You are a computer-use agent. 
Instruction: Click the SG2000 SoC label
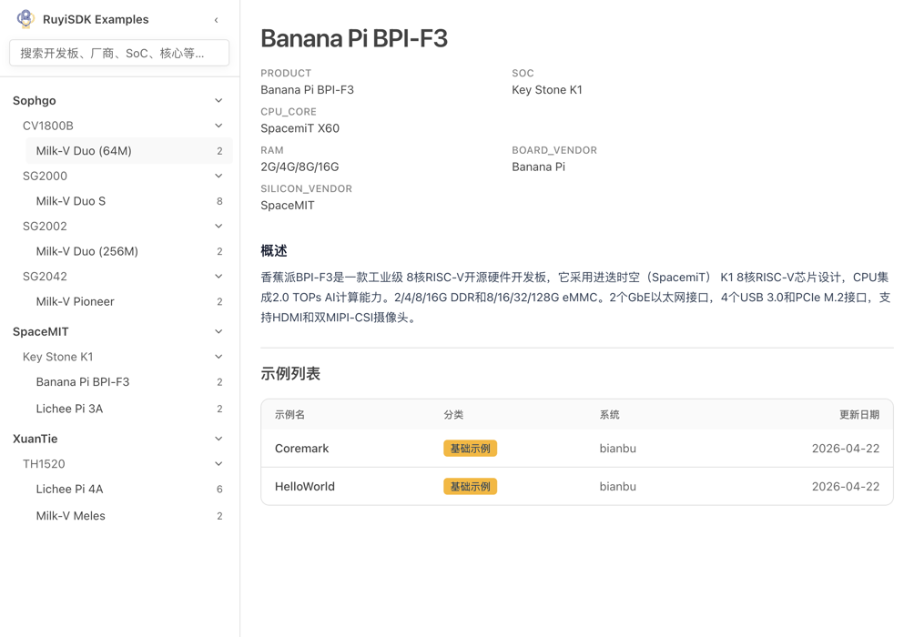[x=45, y=176]
